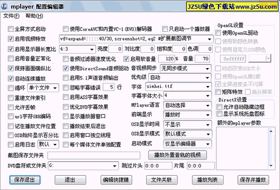
Task: Open the 帮助(H) menu
Action: (34, 16)
